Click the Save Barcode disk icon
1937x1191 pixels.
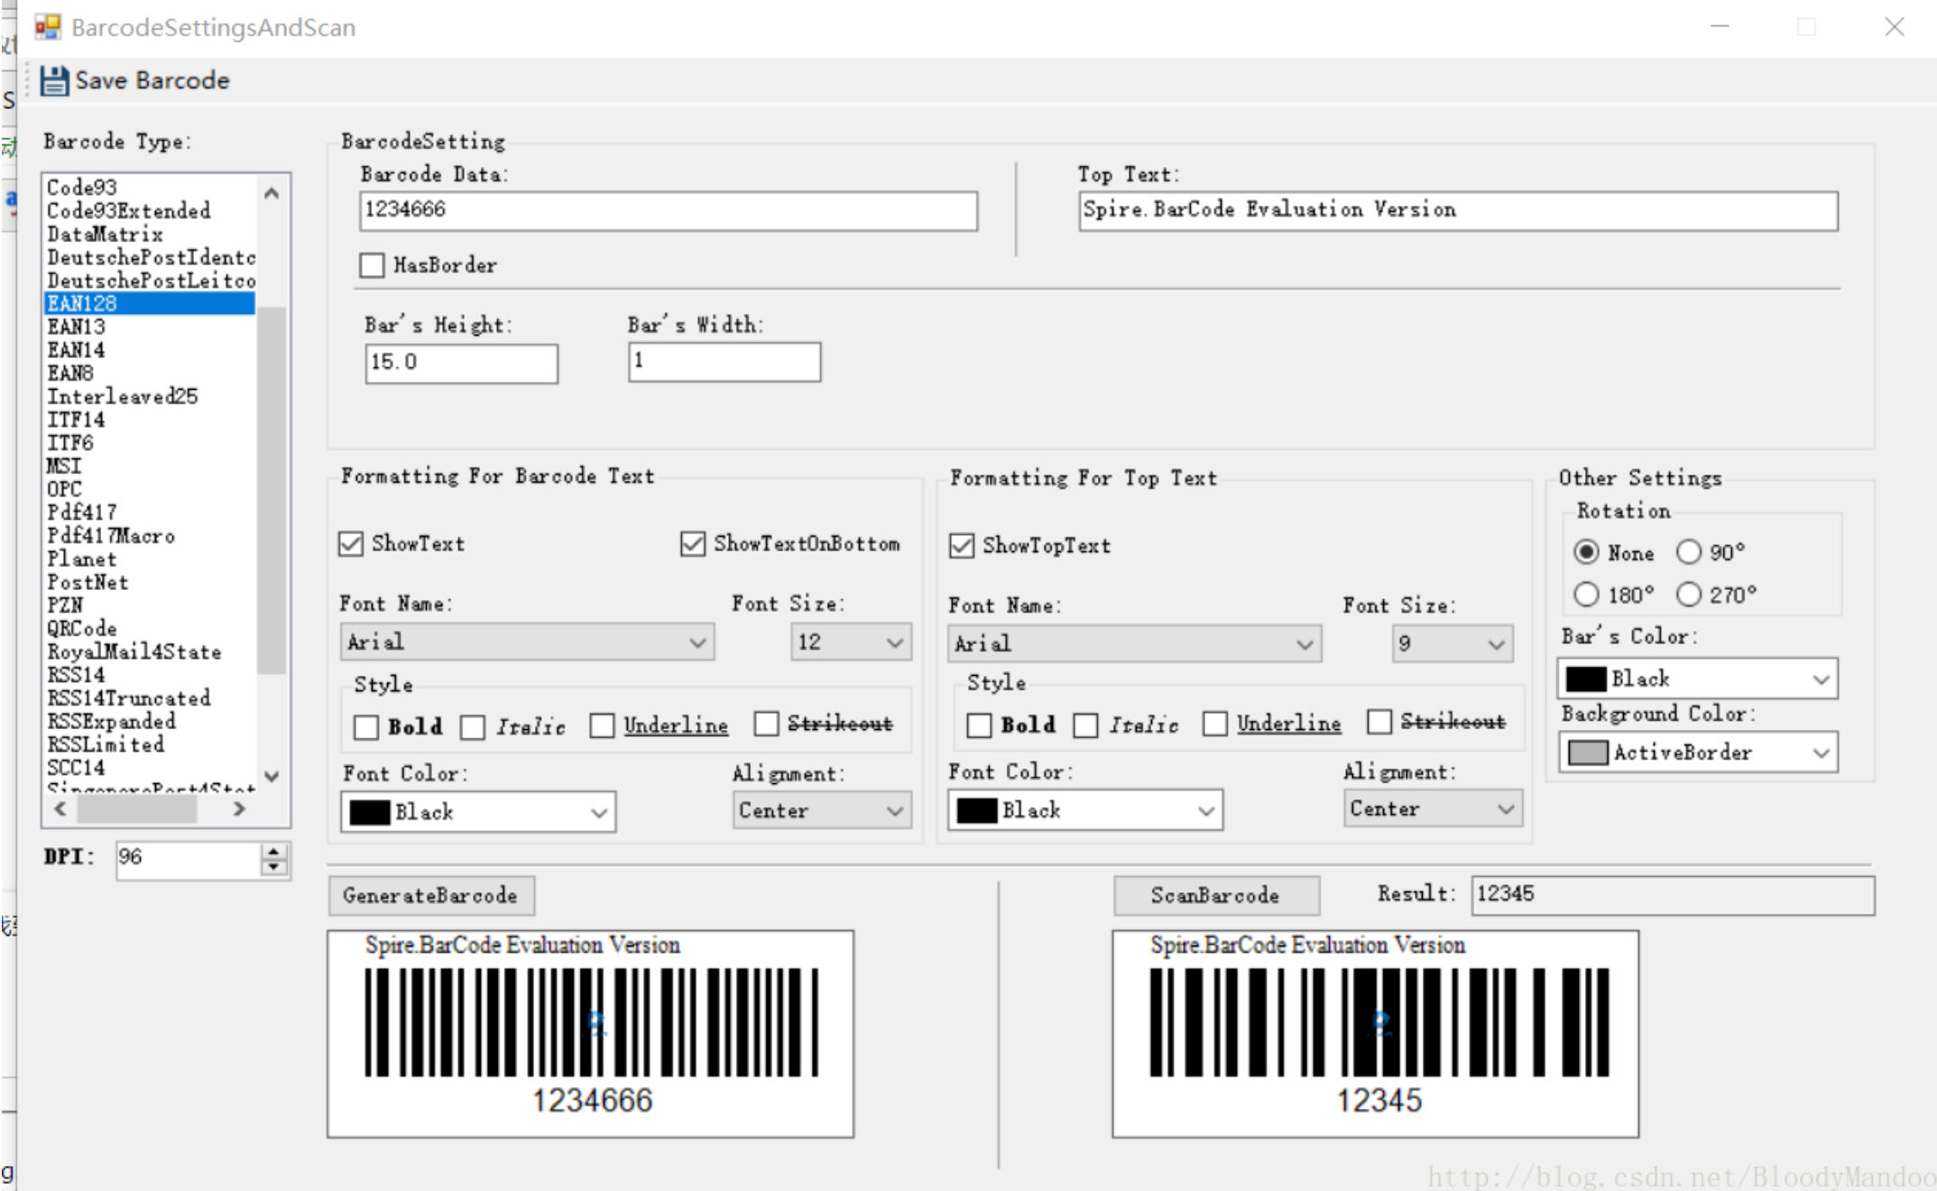coord(54,81)
